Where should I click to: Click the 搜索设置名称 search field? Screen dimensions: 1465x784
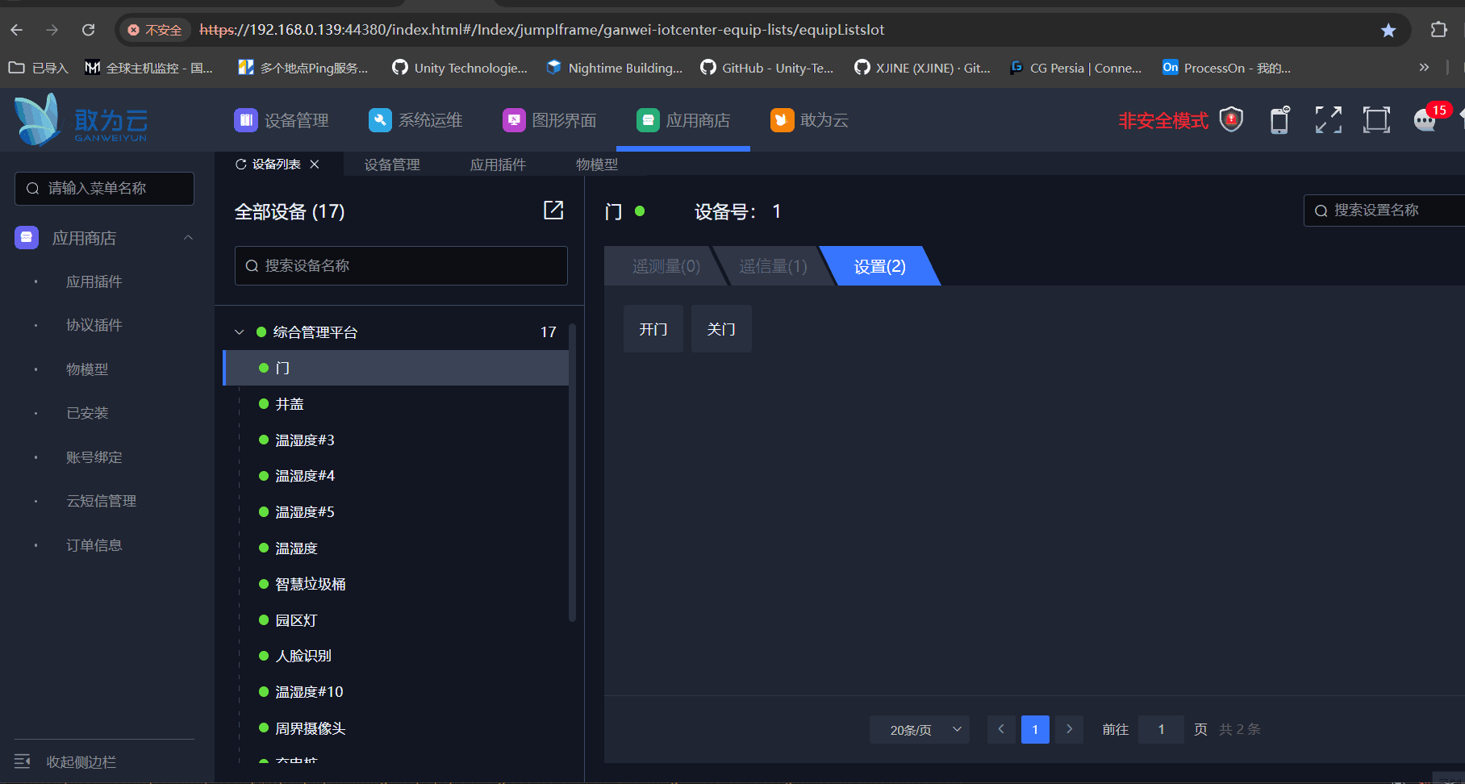coord(1384,211)
